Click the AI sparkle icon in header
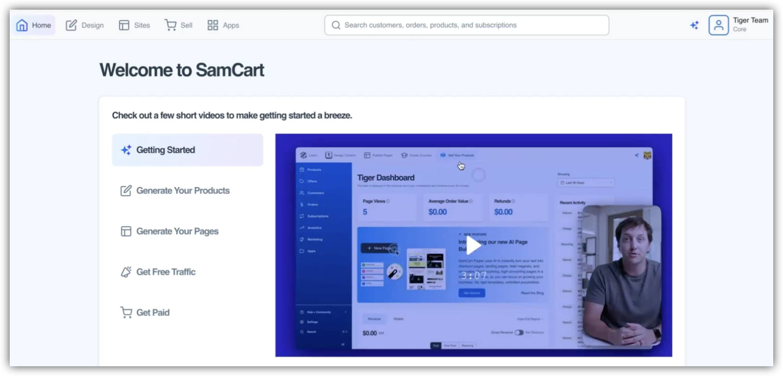Image resolution: width=783 pixels, height=376 pixels. (694, 25)
